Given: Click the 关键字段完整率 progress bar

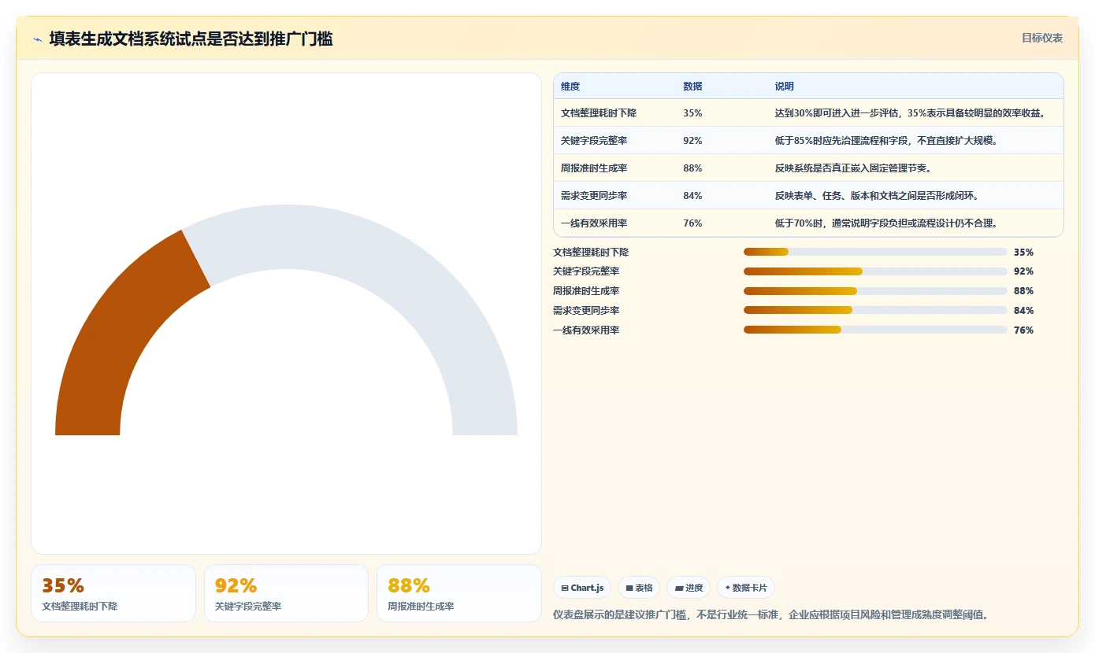Looking at the screenshot, I should tap(875, 271).
